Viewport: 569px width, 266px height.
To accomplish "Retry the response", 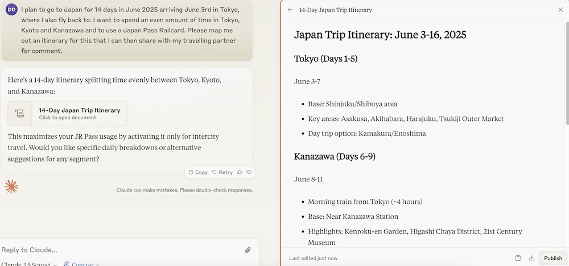I will (222, 172).
